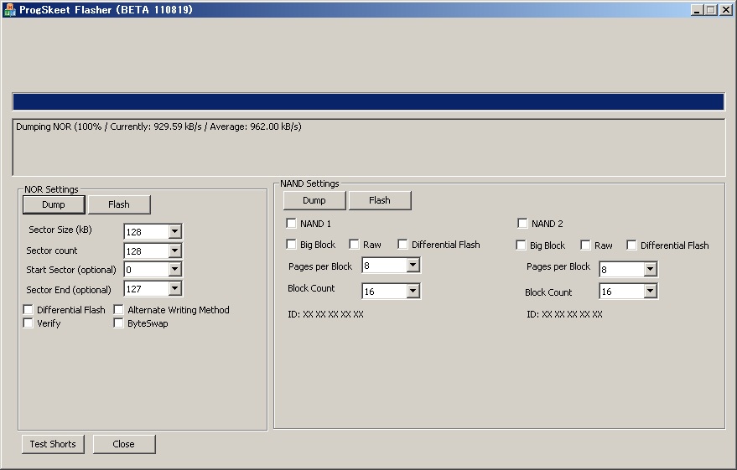Screen dimensions: 737x470
Task: Click NAND 2 'Pages per Block' label
Action: (x=558, y=266)
